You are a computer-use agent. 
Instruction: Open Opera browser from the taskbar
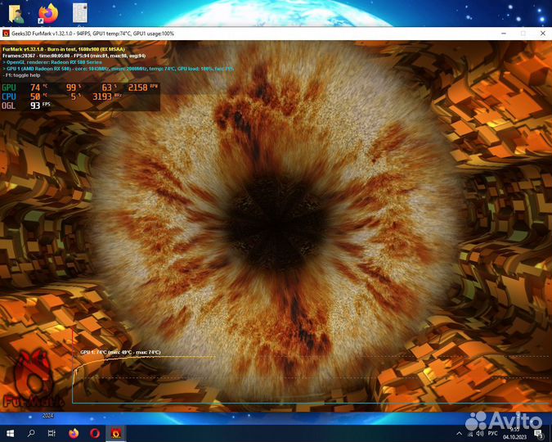click(95, 432)
